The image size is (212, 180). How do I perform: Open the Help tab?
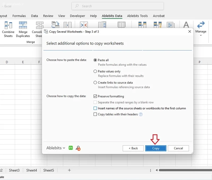[93, 16]
